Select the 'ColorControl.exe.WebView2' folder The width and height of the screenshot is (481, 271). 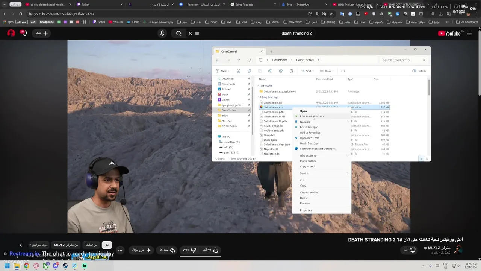(280, 91)
